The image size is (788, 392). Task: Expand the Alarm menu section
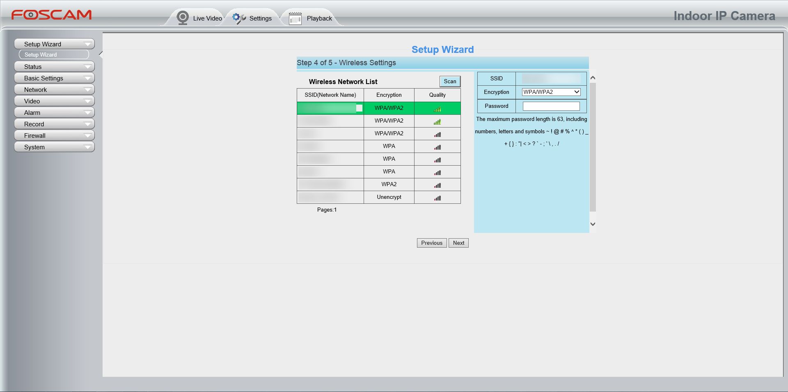55,112
